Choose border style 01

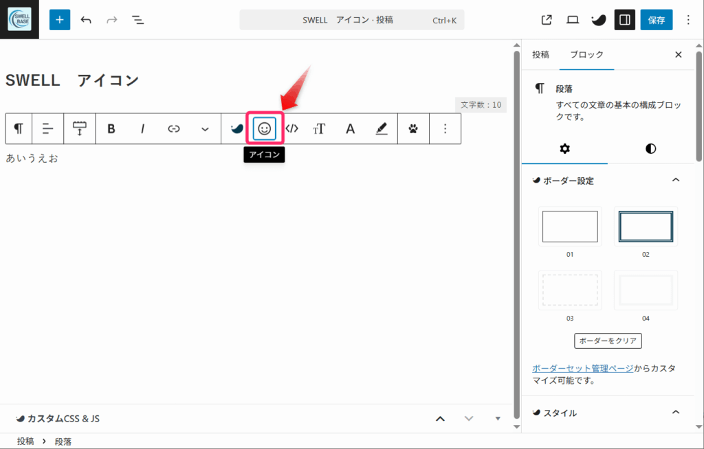[x=570, y=227]
